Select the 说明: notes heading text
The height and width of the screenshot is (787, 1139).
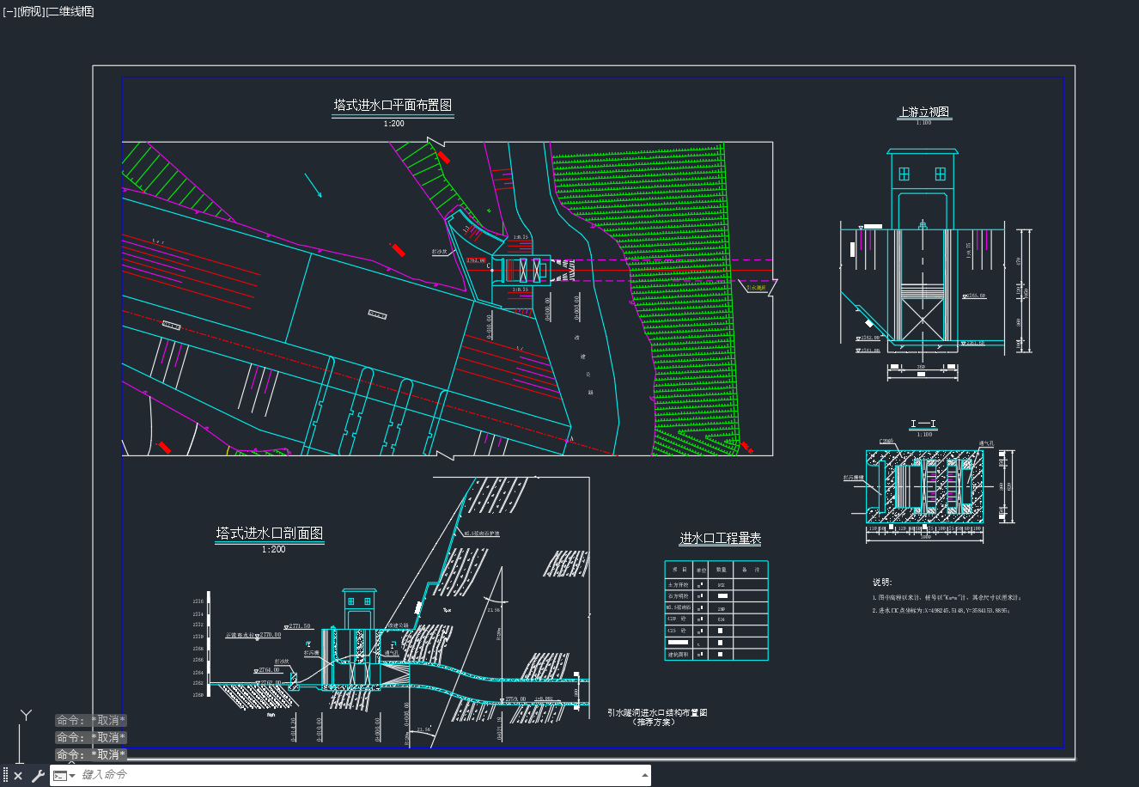point(882,582)
